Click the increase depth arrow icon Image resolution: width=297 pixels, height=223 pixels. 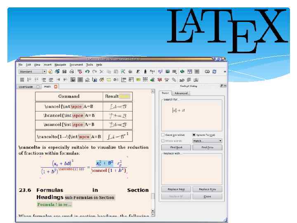tap(58, 80)
